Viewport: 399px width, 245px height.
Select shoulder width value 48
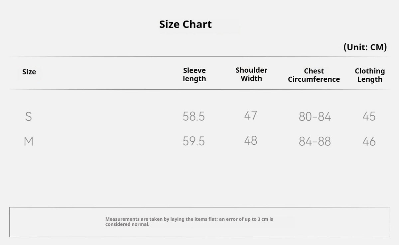coord(251,141)
